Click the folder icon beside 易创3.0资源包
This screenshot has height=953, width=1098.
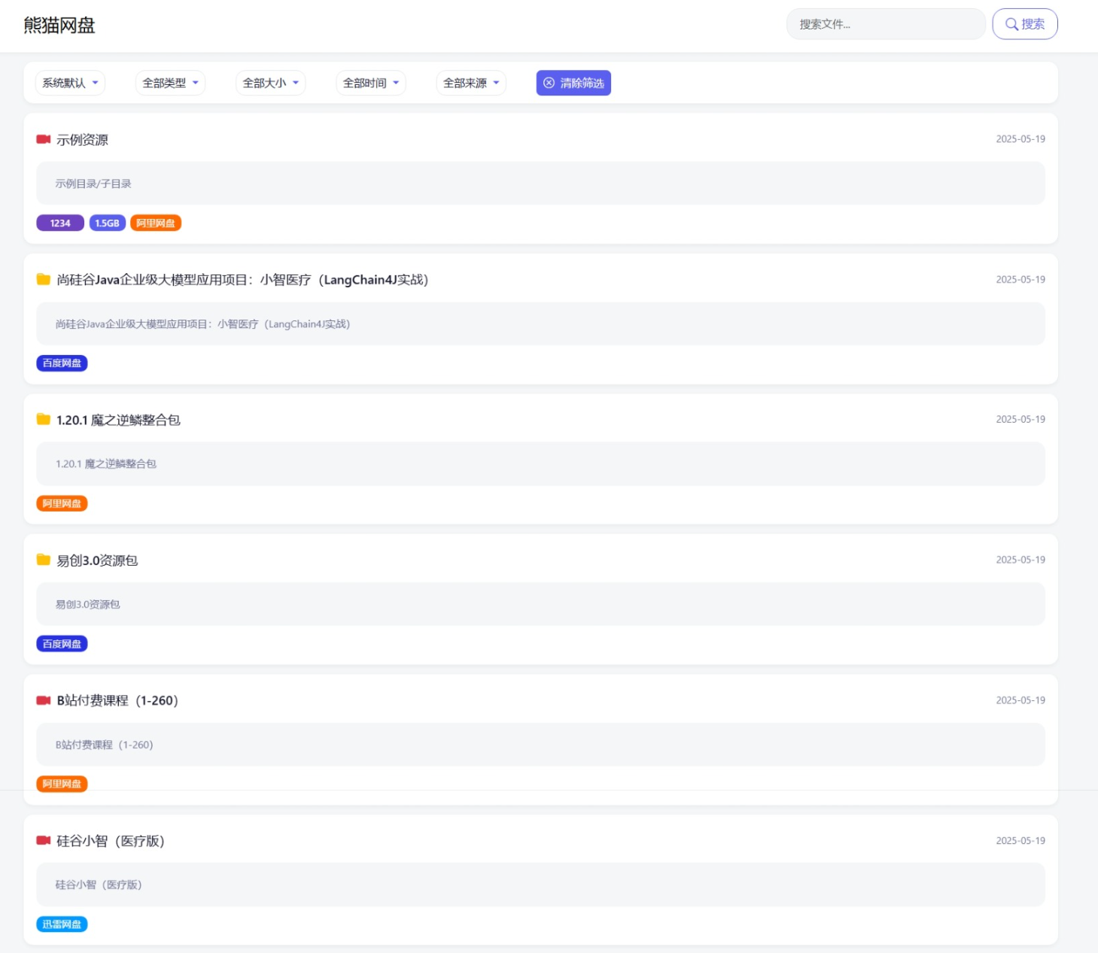click(x=44, y=560)
